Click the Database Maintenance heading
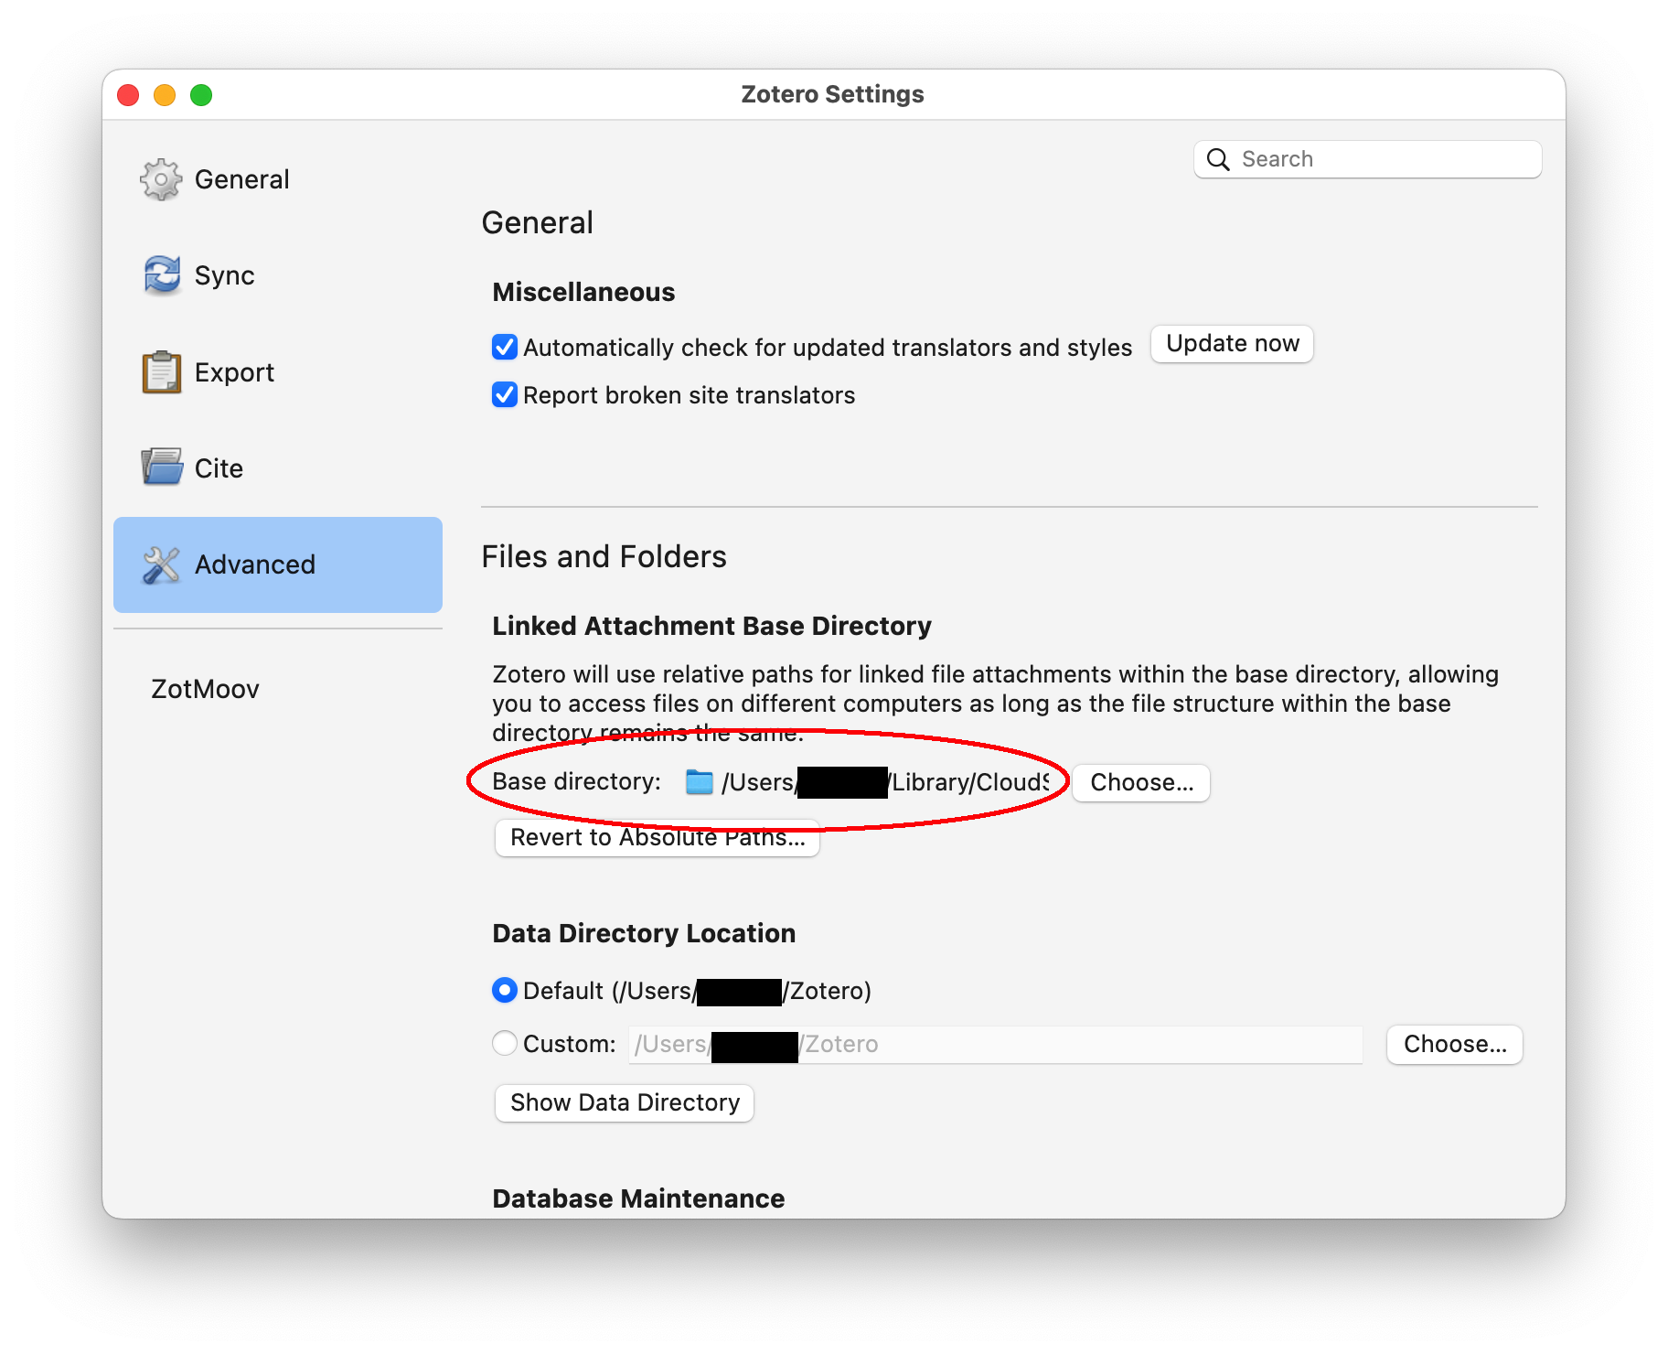The image size is (1668, 1354). [x=638, y=1198]
